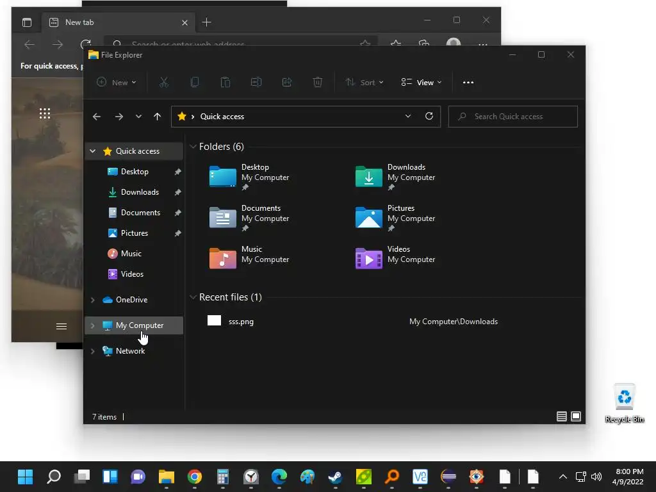Show hidden icons in system tray

click(x=563, y=477)
